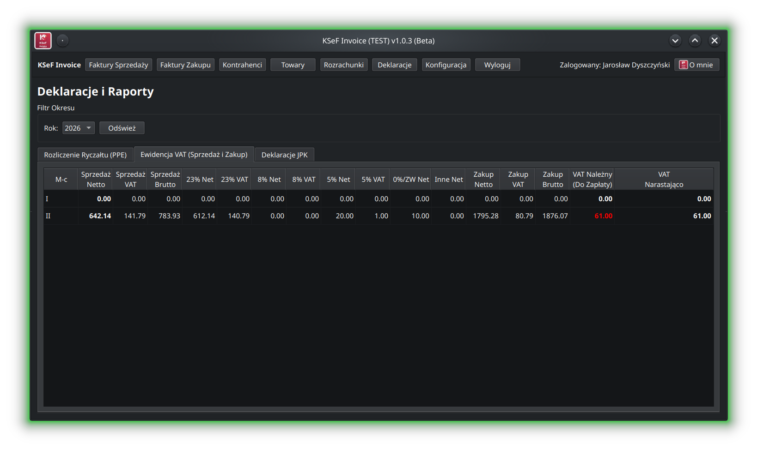The width and height of the screenshot is (757, 450).
Task: Maximize window using up chevron icon
Action: coord(695,41)
